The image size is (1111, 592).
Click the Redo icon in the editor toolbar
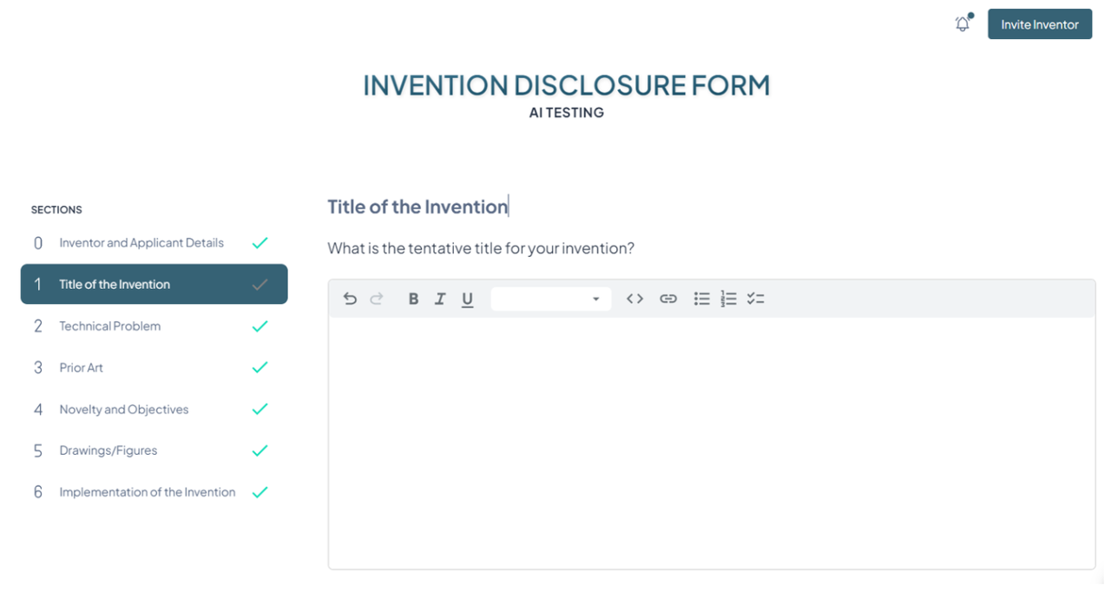(x=377, y=299)
